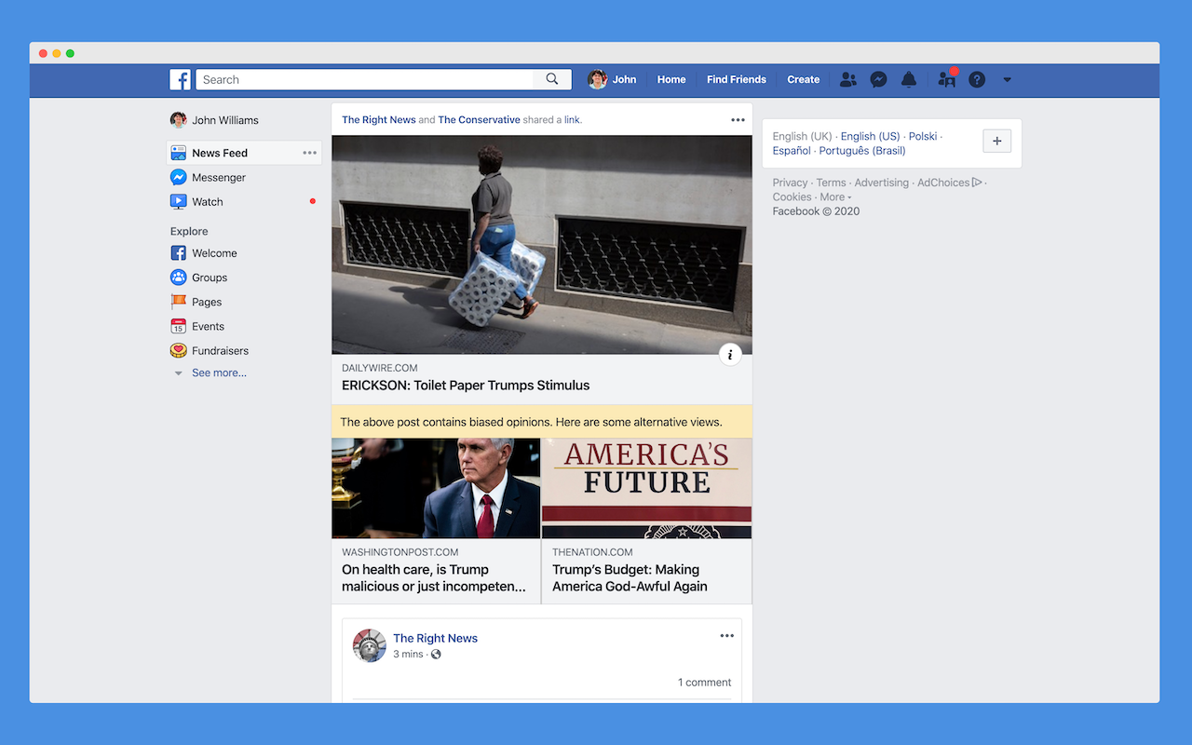Open Advertising footer link
Screen dimensions: 1192x745
[881, 183]
